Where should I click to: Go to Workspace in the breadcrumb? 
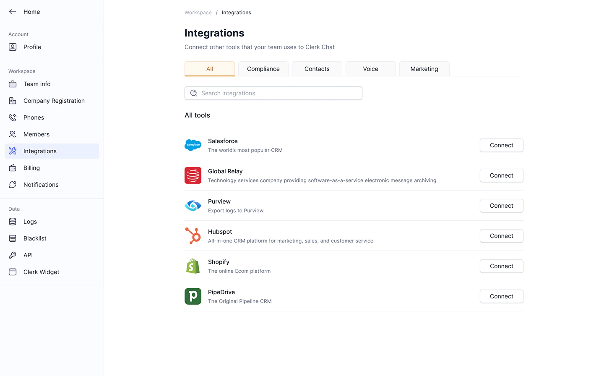click(x=198, y=13)
